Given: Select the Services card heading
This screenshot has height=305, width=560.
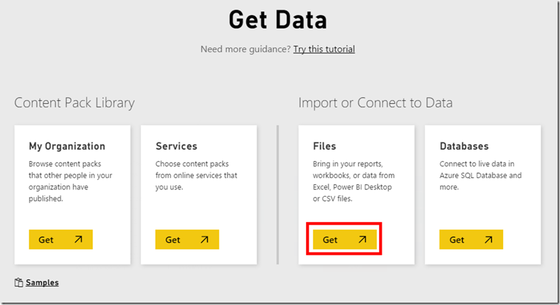Looking at the screenshot, I should tap(176, 146).
